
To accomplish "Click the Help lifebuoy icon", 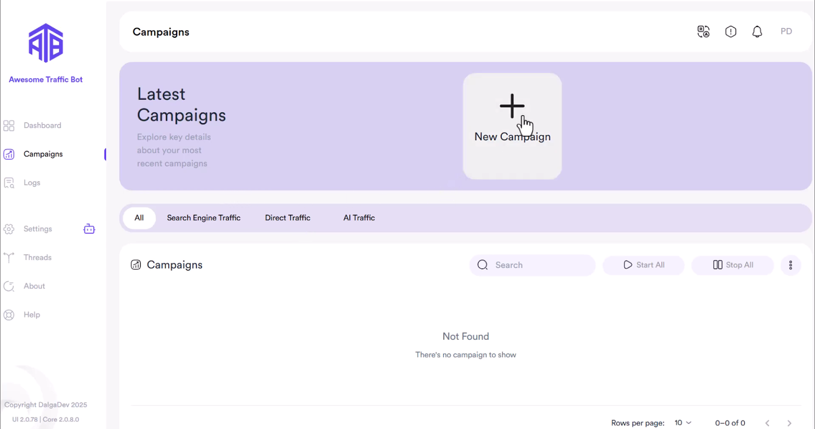I will [x=9, y=315].
